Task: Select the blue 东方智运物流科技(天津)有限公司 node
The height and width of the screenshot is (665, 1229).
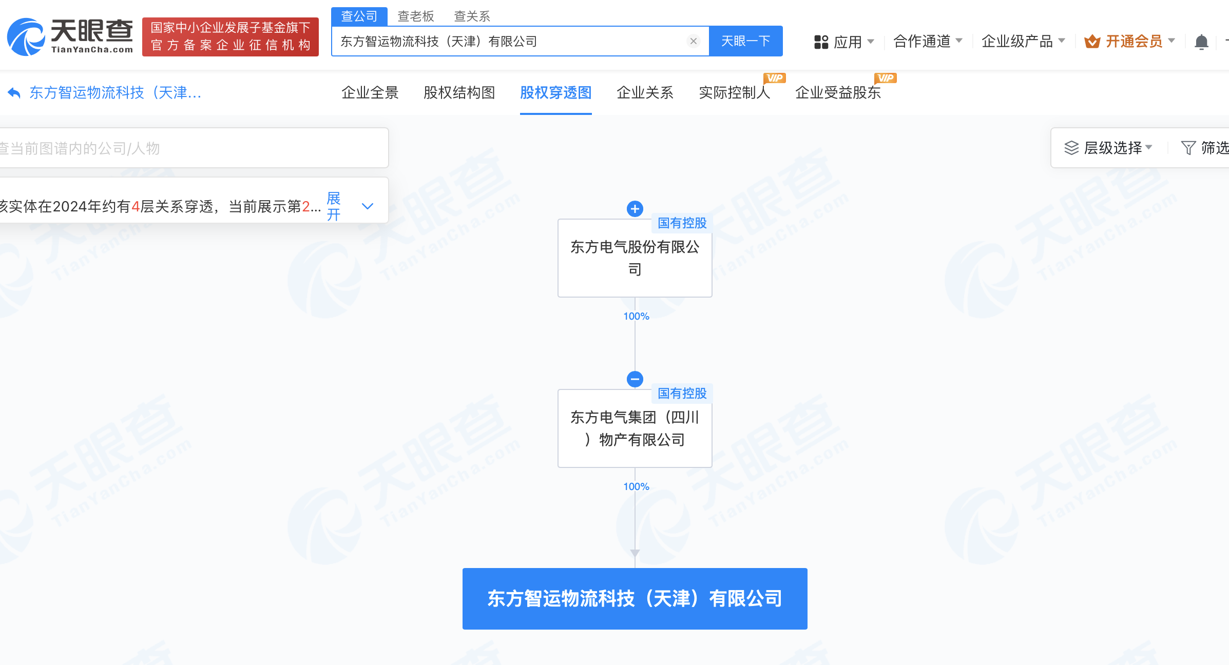Action: point(635,599)
